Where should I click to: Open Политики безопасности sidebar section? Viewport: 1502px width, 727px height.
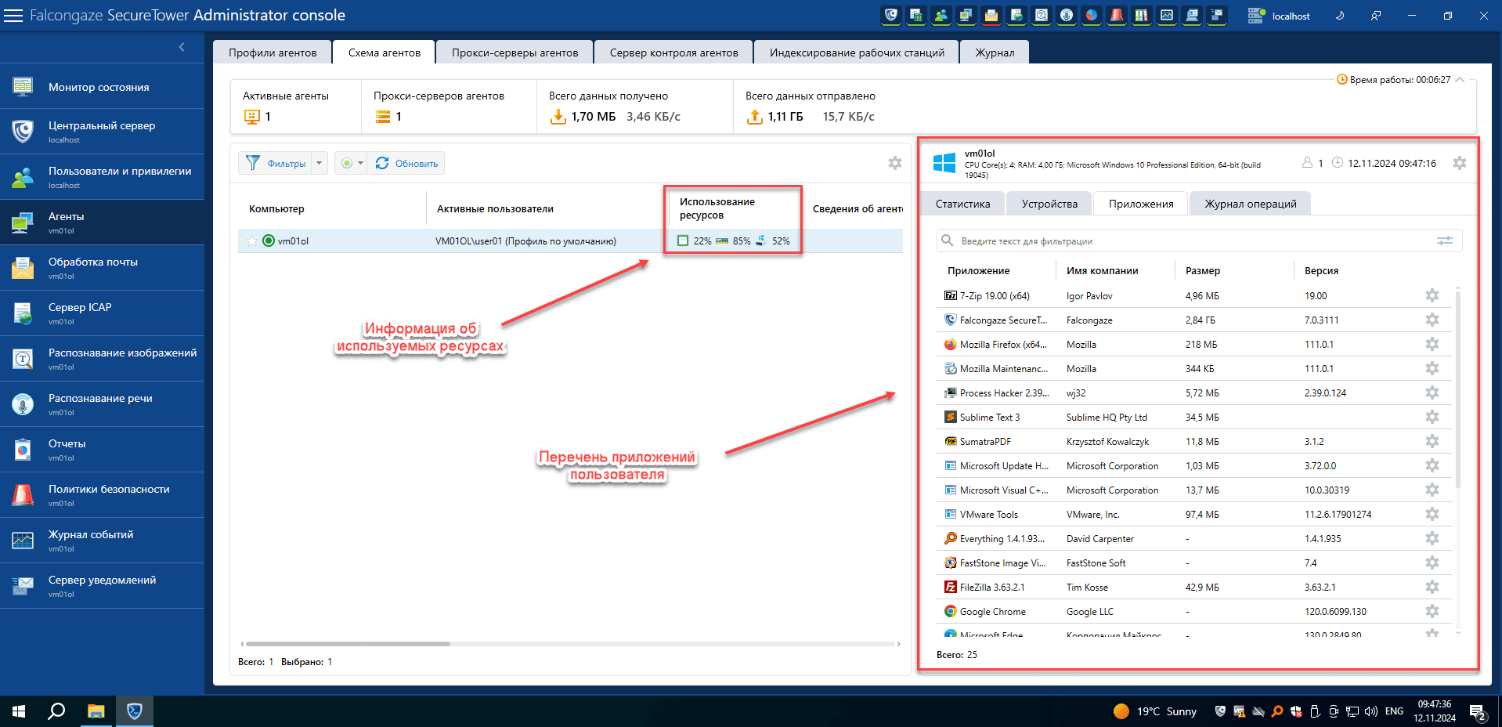[x=102, y=495]
